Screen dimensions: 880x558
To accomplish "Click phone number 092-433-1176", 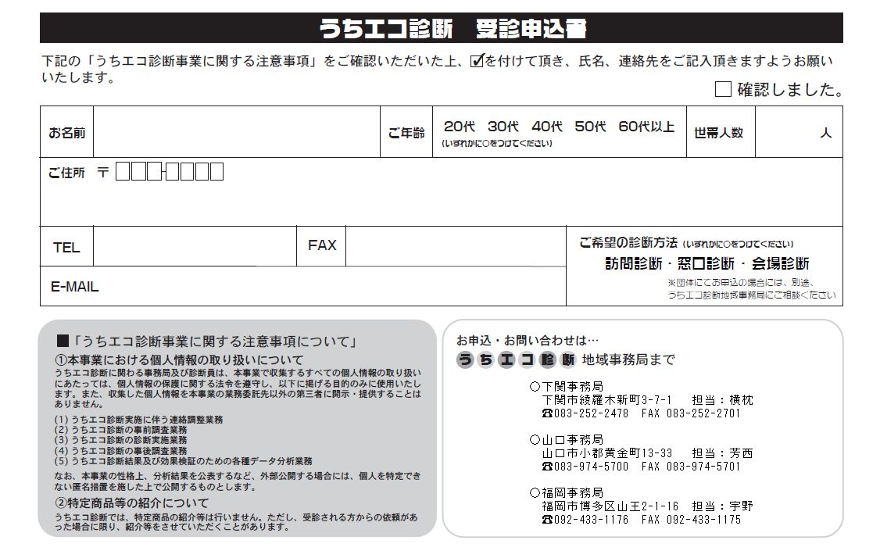I will coord(591,520).
